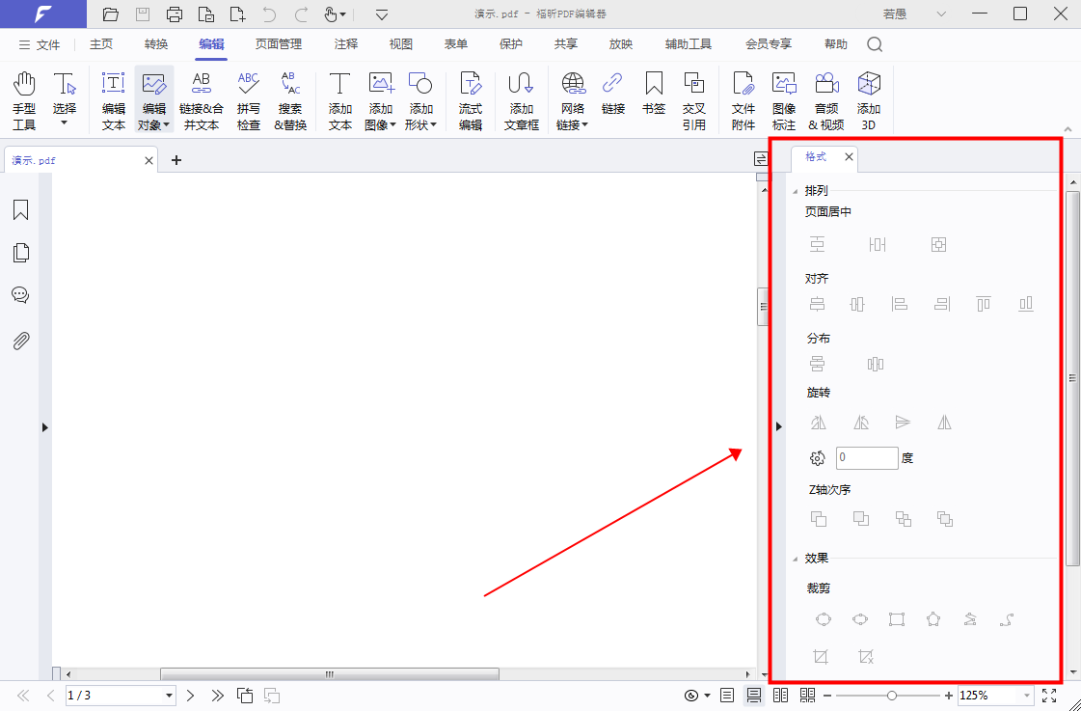The height and width of the screenshot is (711, 1081).
Task: Toggle continuous facing view mode
Action: (807, 696)
